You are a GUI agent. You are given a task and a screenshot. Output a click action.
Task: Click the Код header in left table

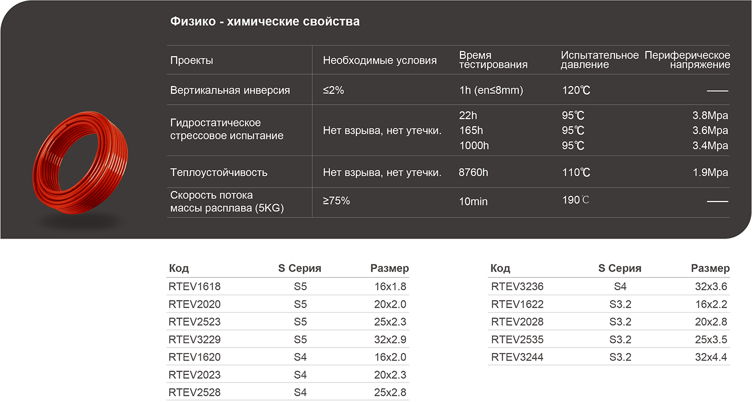pyautogui.click(x=179, y=268)
